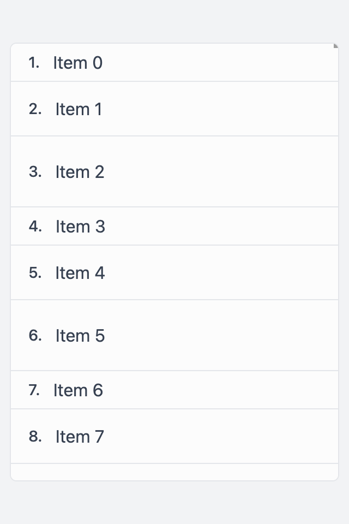Click the "Item 1" list entry text
349x524 pixels.
click(79, 109)
